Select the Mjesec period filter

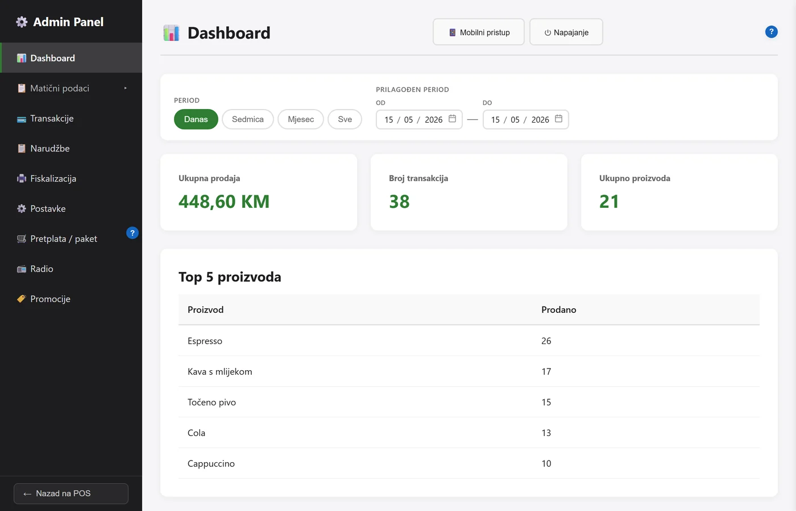point(301,119)
